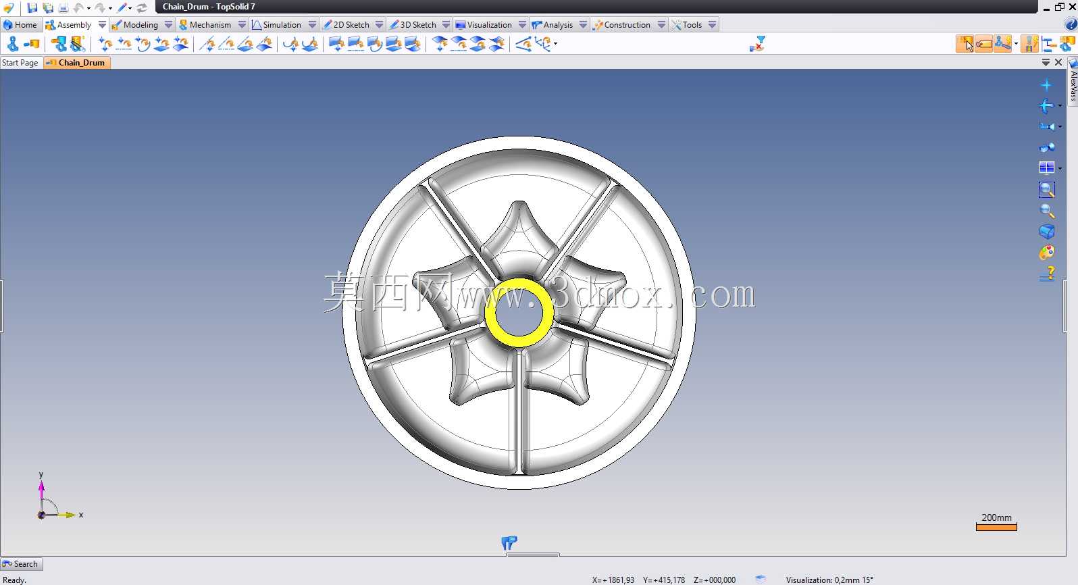Toggle the orange wrench with lightning icon
This screenshot has width=1078, height=585.
[x=1003, y=44]
